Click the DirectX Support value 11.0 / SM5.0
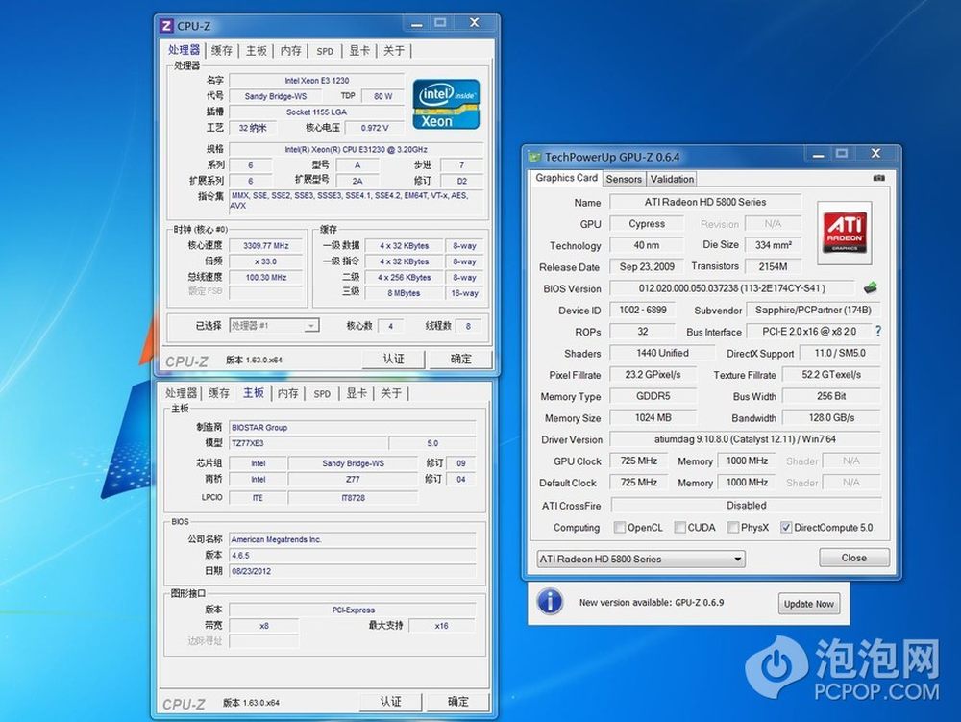961x722 pixels. pyautogui.click(x=840, y=353)
